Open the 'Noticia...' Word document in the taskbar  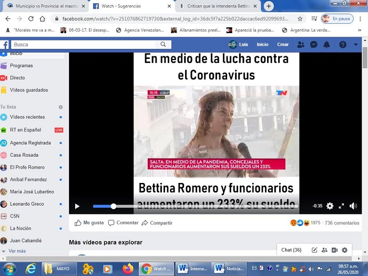pos(230,269)
